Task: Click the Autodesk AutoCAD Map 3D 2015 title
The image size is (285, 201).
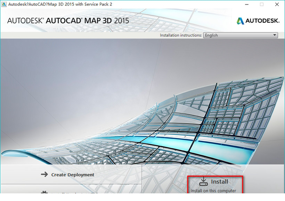Action: tap(68, 21)
